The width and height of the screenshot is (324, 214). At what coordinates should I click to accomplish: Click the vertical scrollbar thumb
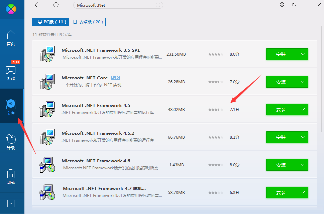point(321,79)
